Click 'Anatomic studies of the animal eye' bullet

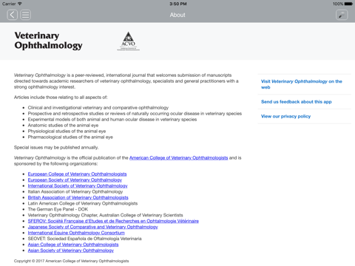click(63, 126)
